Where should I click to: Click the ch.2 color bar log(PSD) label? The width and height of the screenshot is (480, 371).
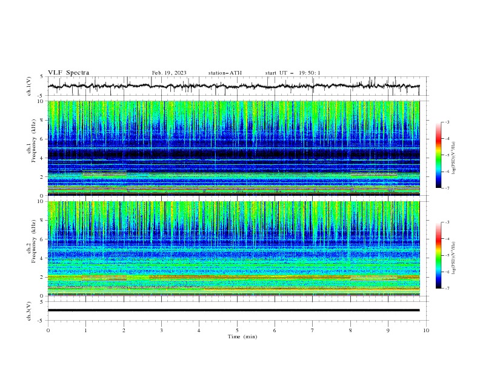[453, 258]
